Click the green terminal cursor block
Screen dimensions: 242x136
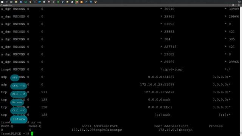pos(32,133)
